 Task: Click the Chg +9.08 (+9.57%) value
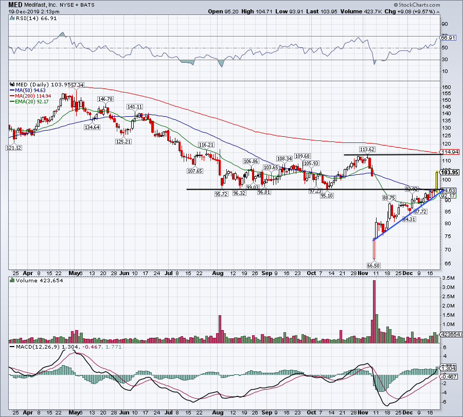[410, 11]
